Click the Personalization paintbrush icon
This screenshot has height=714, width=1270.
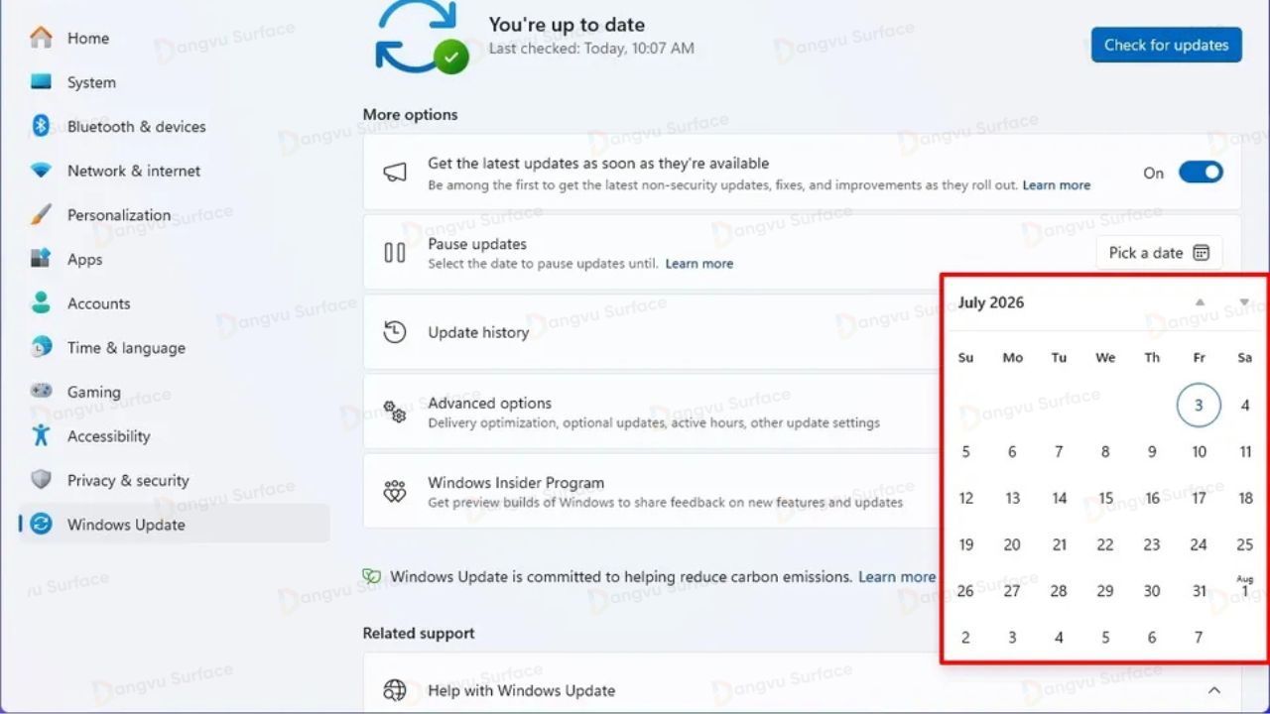click(x=41, y=214)
